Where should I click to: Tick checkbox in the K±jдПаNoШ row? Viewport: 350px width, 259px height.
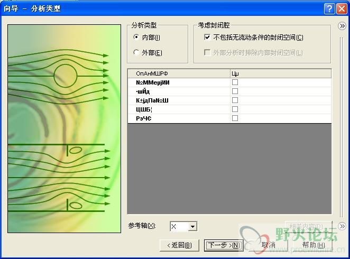tap(235, 100)
